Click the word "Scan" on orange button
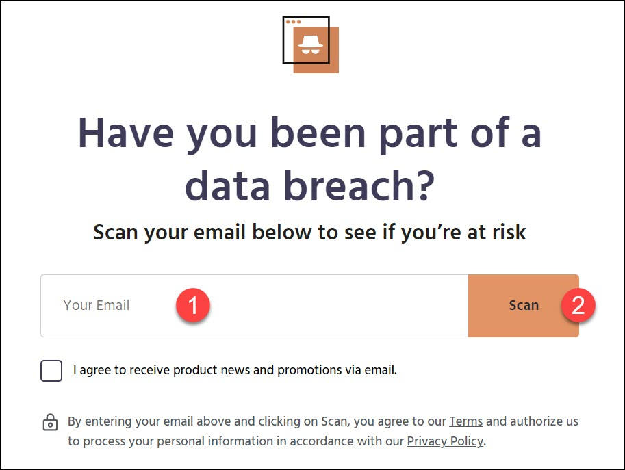 pyautogui.click(x=524, y=305)
